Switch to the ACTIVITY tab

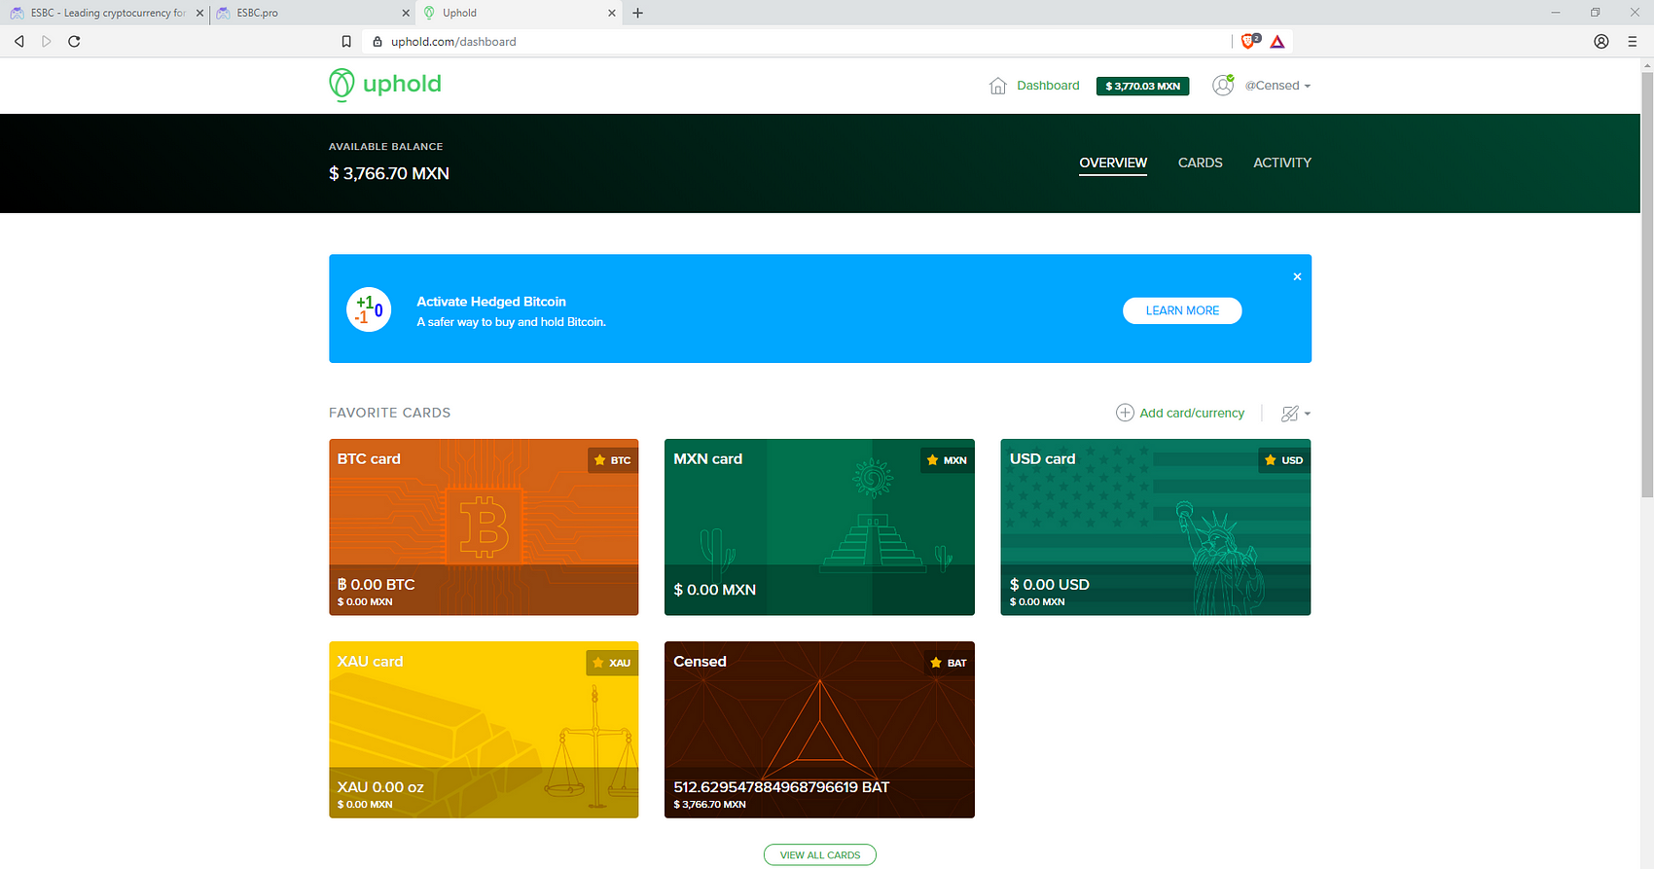coord(1282,163)
